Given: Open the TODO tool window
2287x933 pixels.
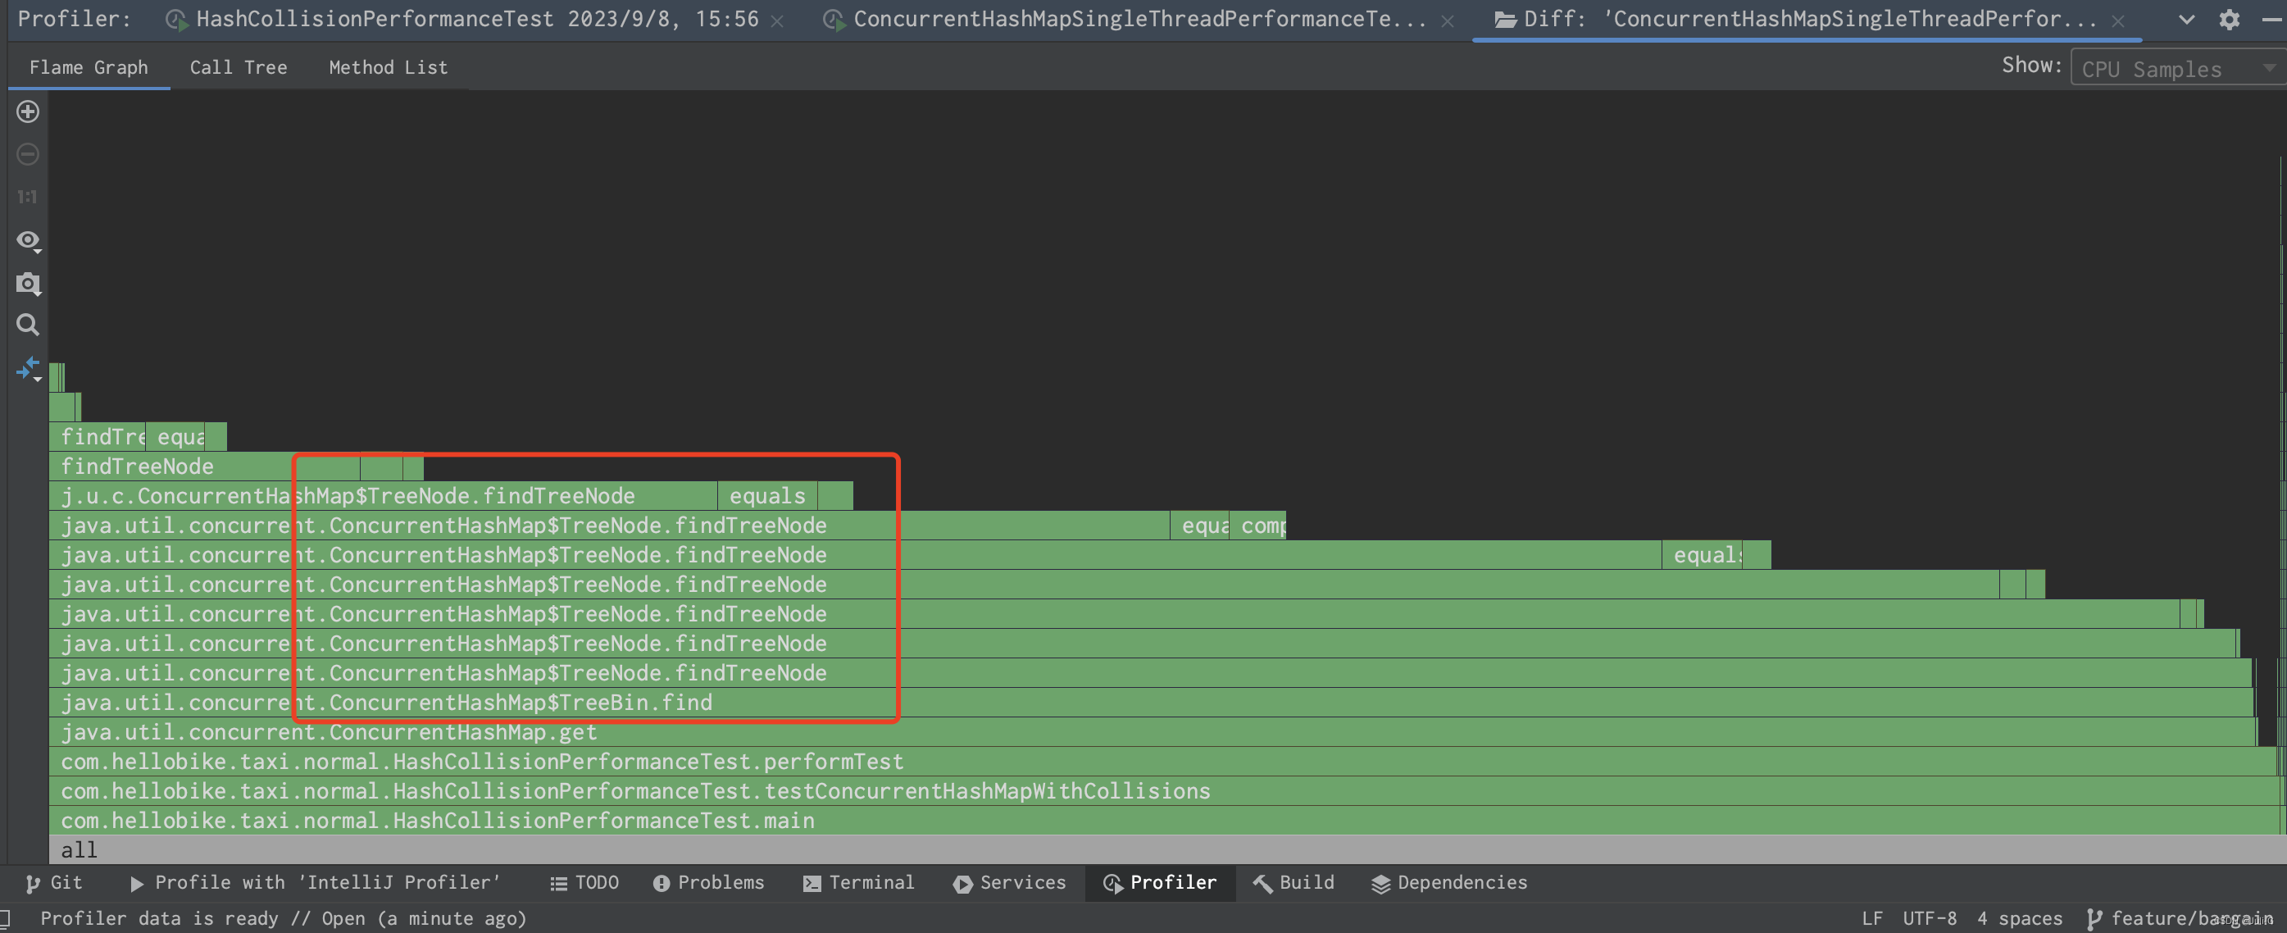Looking at the screenshot, I should click(x=584, y=882).
